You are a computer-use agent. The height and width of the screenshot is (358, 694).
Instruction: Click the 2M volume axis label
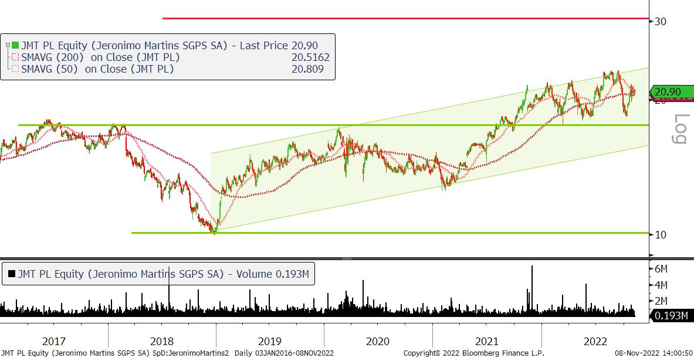coord(661,301)
